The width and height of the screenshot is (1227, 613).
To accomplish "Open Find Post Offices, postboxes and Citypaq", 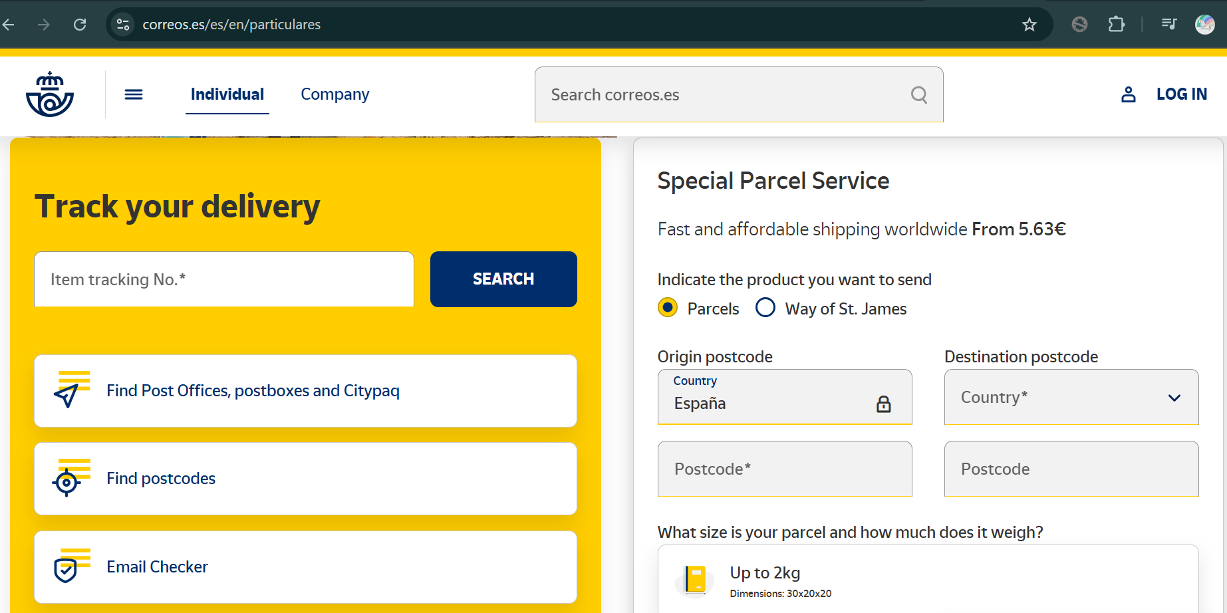I will [305, 391].
